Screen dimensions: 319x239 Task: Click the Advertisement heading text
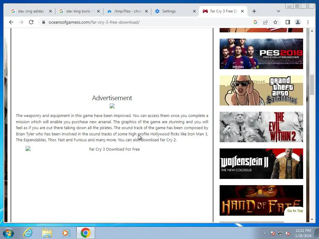(x=112, y=98)
